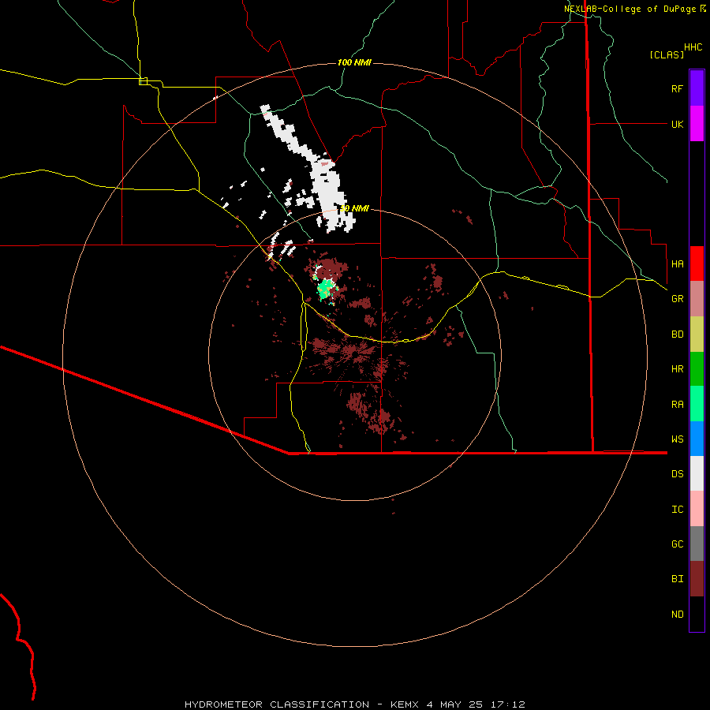Image resolution: width=710 pixels, height=710 pixels.
Task: Select the BD yellow legend swatch
Action: (697, 334)
